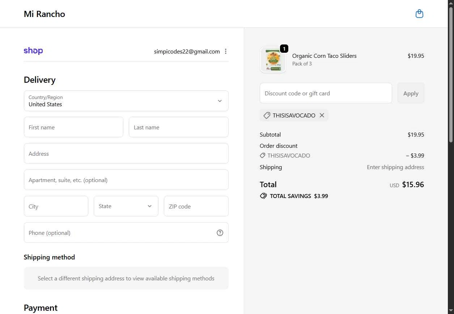Open the Mi Rancho store link
This screenshot has width=454, height=314.
tap(44, 14)
